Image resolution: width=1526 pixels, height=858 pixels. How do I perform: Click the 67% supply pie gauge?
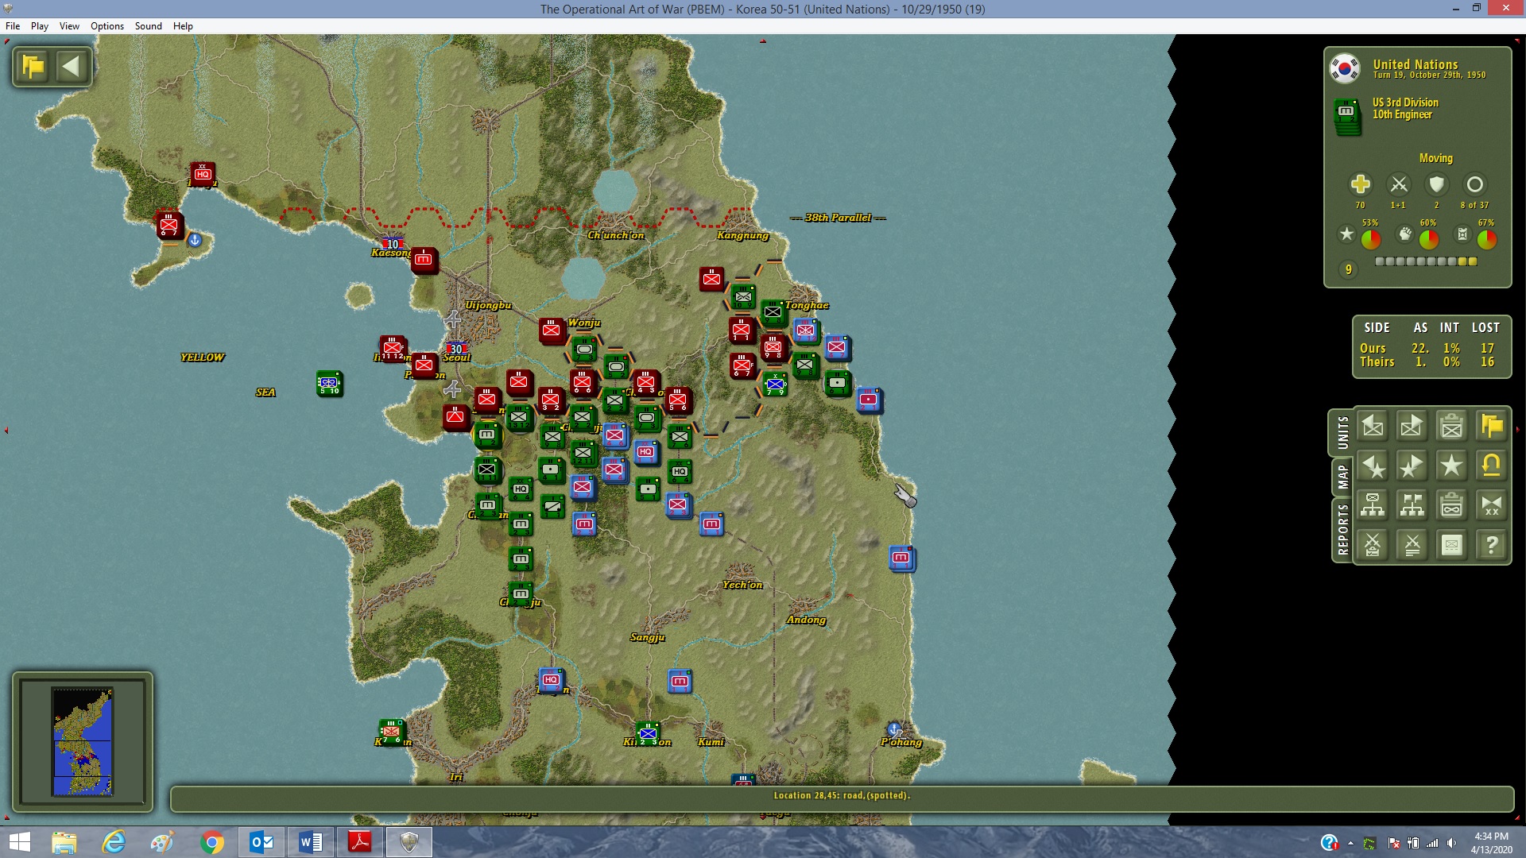click(x=1487, y=239)
